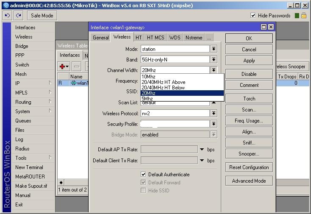Toggle Default Authenticate checkbox
Viewport: 311px width, 214px height.
click(x=143, y=174)
